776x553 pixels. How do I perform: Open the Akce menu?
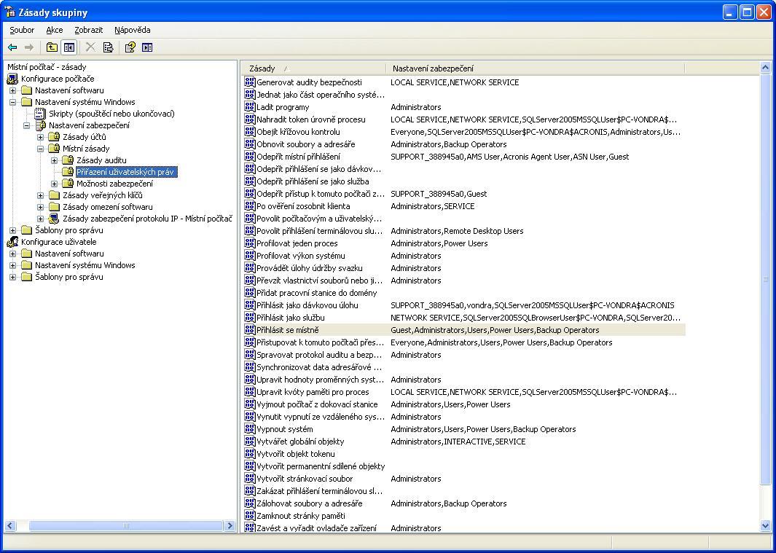(54, 30)
